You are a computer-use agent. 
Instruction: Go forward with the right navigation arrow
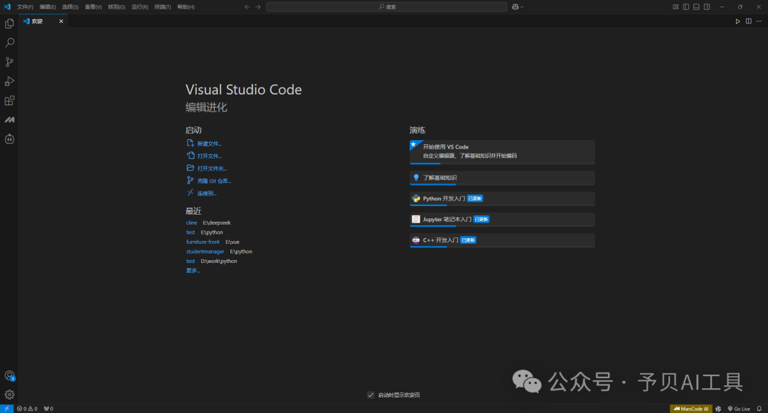tap(258, 7)
